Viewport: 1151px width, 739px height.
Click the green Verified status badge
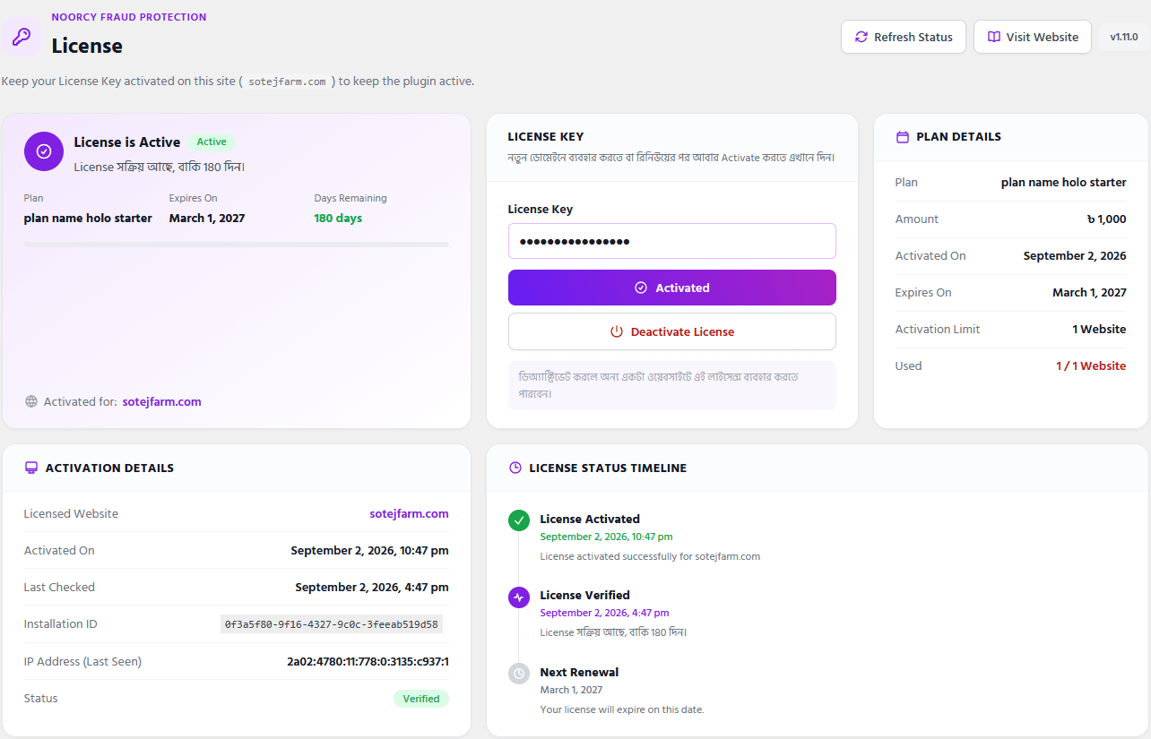click(421, 699)
